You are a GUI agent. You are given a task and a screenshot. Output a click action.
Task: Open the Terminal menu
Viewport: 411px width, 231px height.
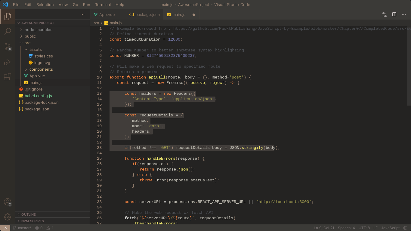point(103,5)
